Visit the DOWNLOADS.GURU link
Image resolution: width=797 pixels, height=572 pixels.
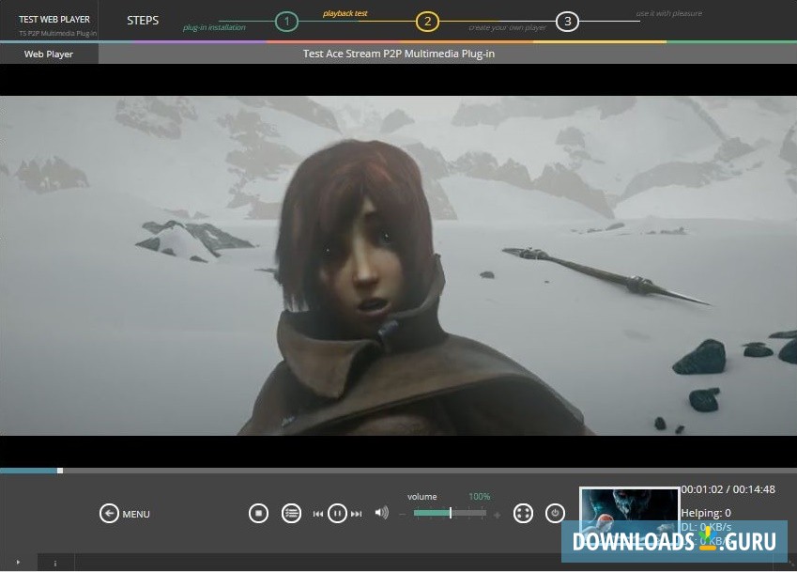click(674, 541)
